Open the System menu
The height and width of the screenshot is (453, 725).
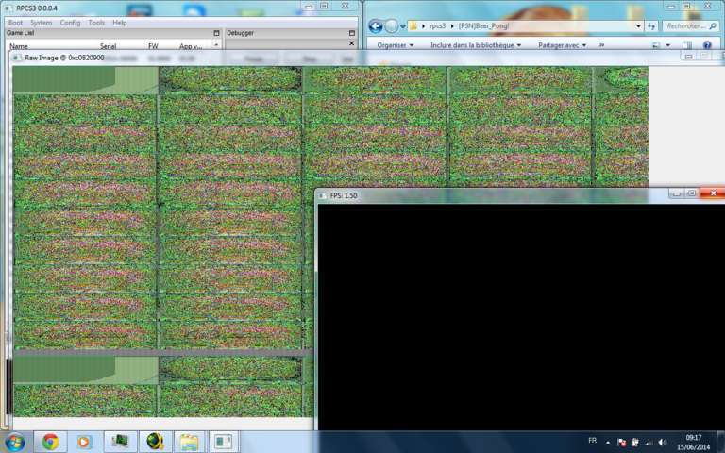(41, 22)
